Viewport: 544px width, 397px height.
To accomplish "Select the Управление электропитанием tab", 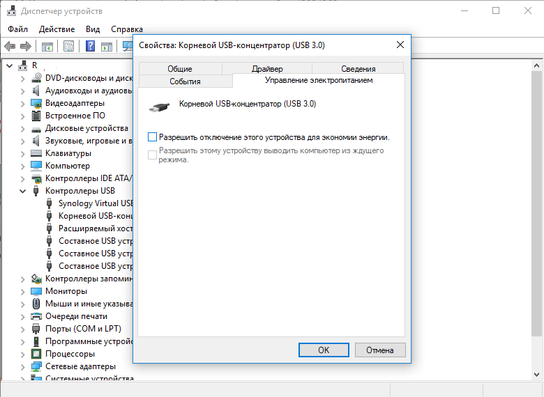I will point(319,80).
